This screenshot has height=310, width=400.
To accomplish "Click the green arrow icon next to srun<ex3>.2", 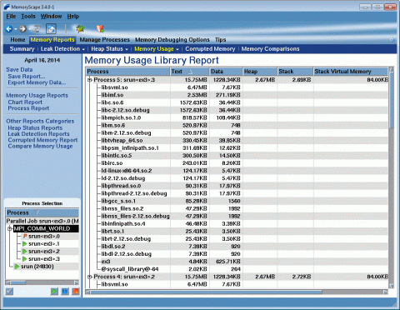I will [x=24, y=252].
